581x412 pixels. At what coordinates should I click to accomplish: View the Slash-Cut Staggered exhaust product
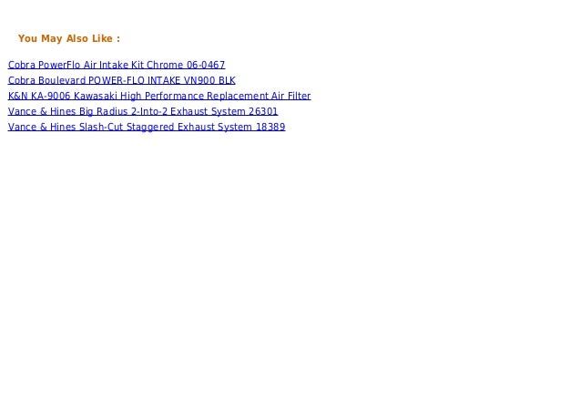coord(147,128)
